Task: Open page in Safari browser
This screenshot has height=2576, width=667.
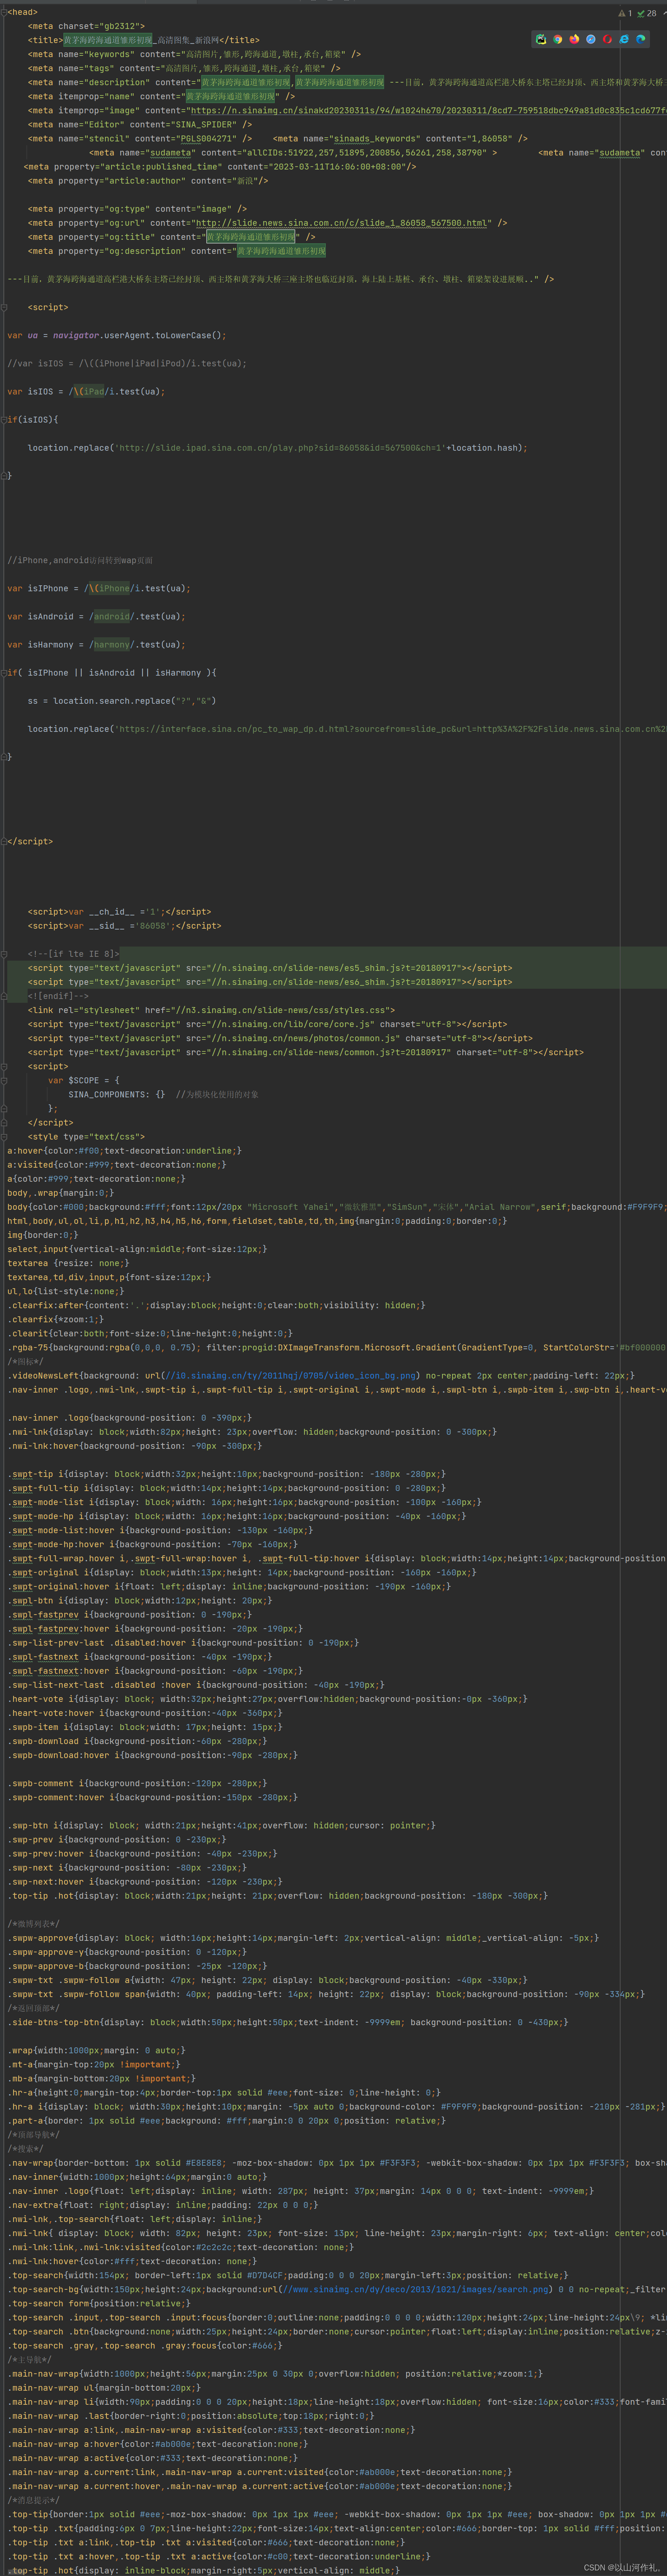Action: (591, 39)
